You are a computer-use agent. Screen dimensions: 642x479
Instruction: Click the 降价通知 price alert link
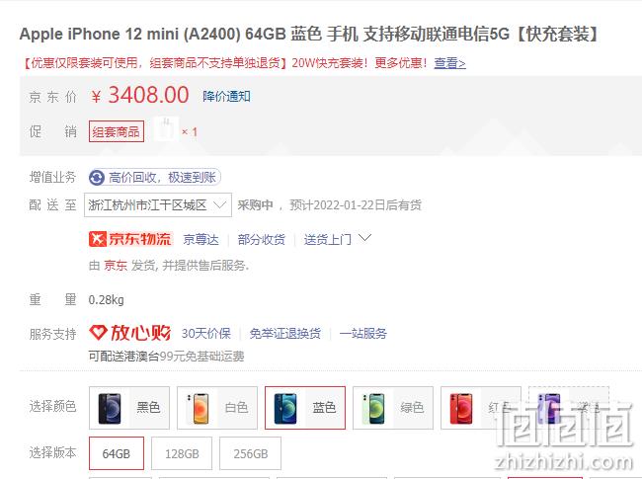coord(226,97)
